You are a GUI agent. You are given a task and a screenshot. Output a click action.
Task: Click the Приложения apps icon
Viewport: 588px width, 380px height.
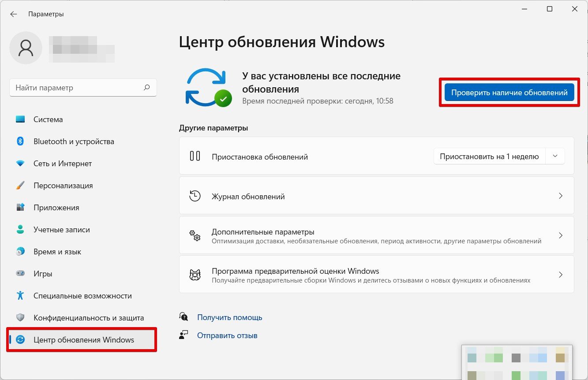20,208
